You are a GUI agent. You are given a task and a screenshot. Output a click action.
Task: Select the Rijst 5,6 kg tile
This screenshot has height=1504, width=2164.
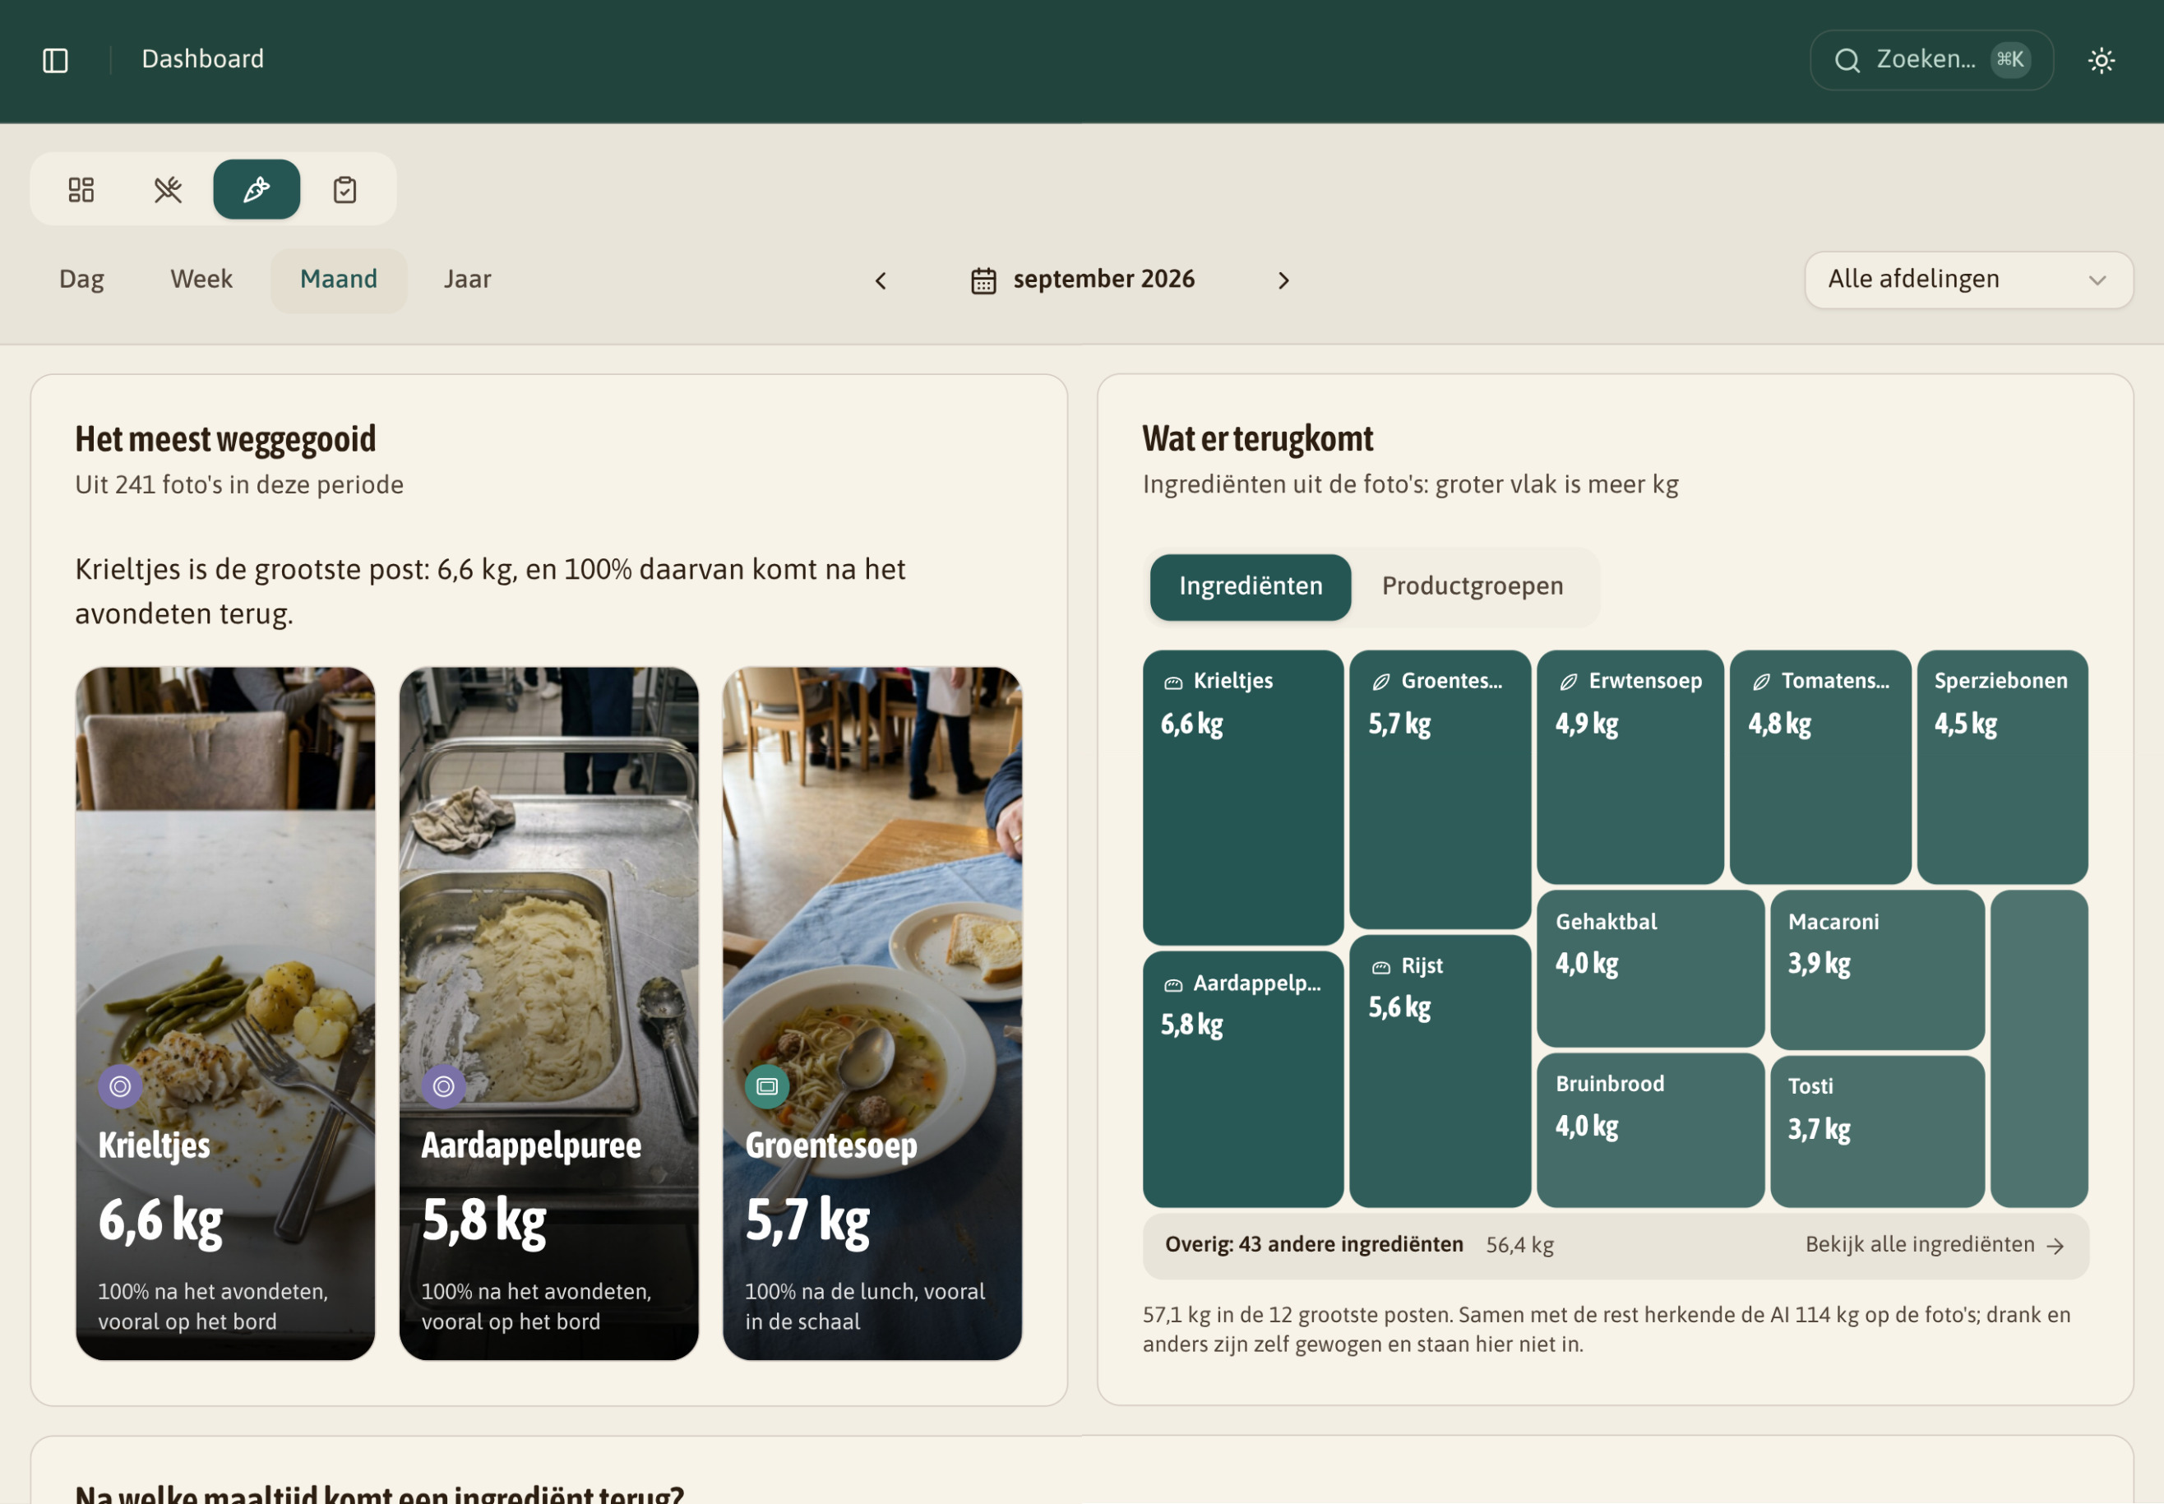coord(1440,1071)
